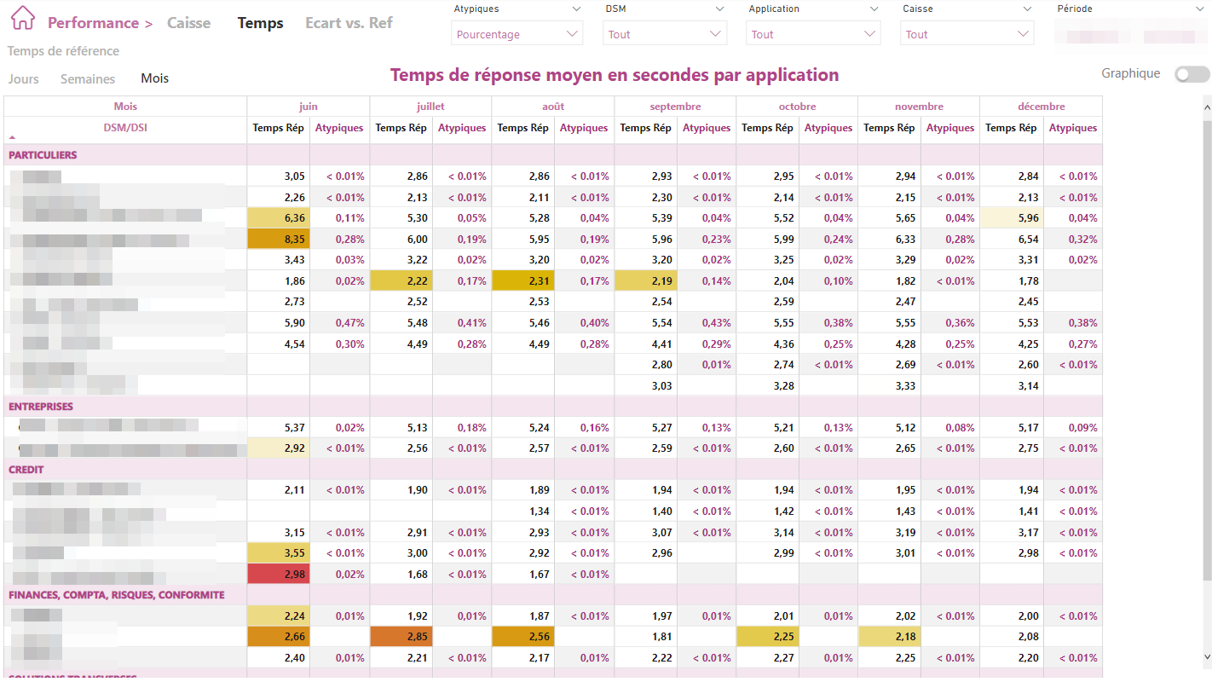
Task: Click the août column header
Action: point(552,107)
